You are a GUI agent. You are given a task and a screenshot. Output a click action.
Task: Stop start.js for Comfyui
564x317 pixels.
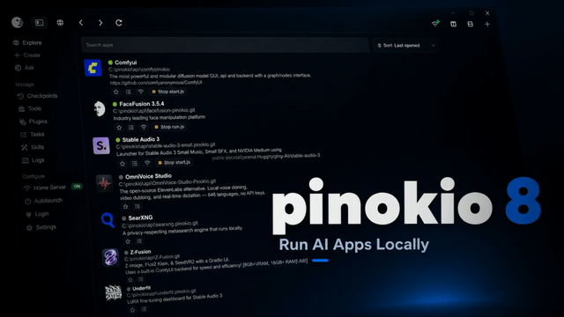(x=168, y=92)
